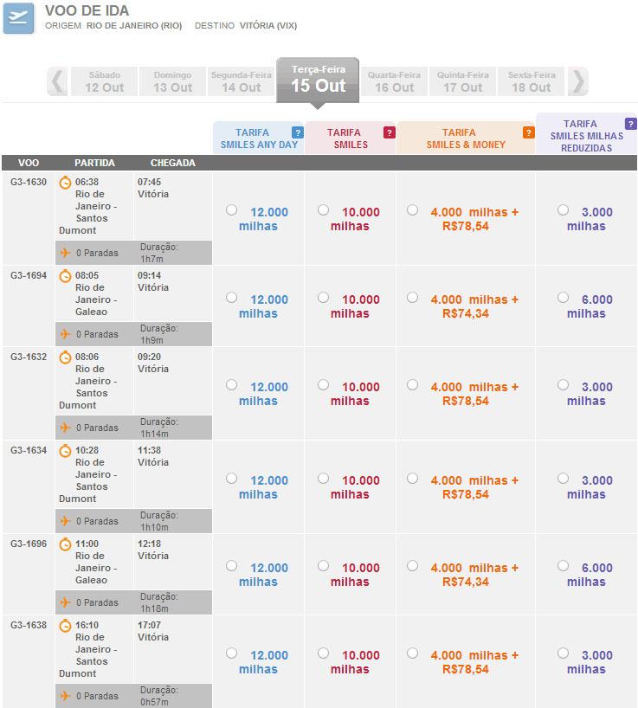Click the Tarifa Smiles & Money column header
638x708 pixels.
465,138
